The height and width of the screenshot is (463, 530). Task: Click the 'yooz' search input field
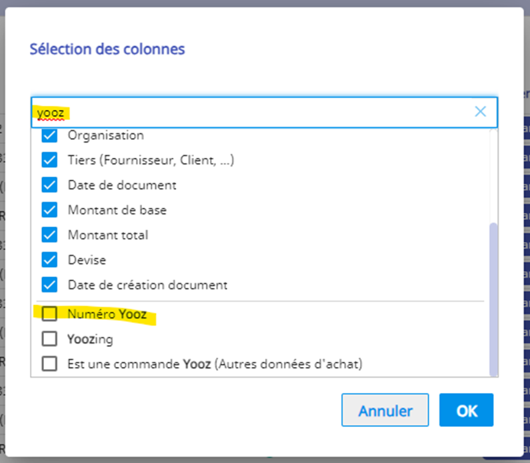coord(253,112)
